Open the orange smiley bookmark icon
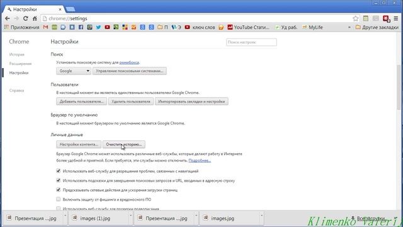The height and width of the screenshot is (227, 403). [221, 27]
